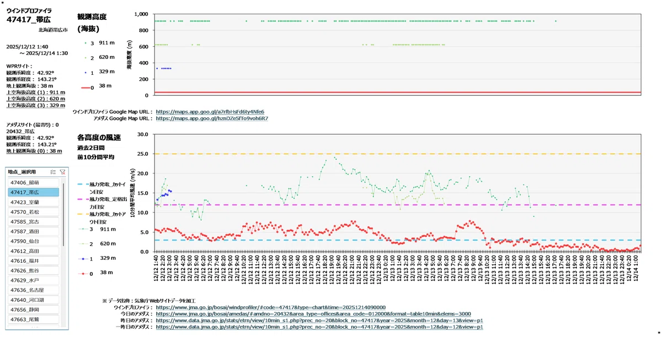Screen dimensions: 662x337
Task: Click the blue 329 m legend marker
Action: pyautogui.click(x=85, y=72)
